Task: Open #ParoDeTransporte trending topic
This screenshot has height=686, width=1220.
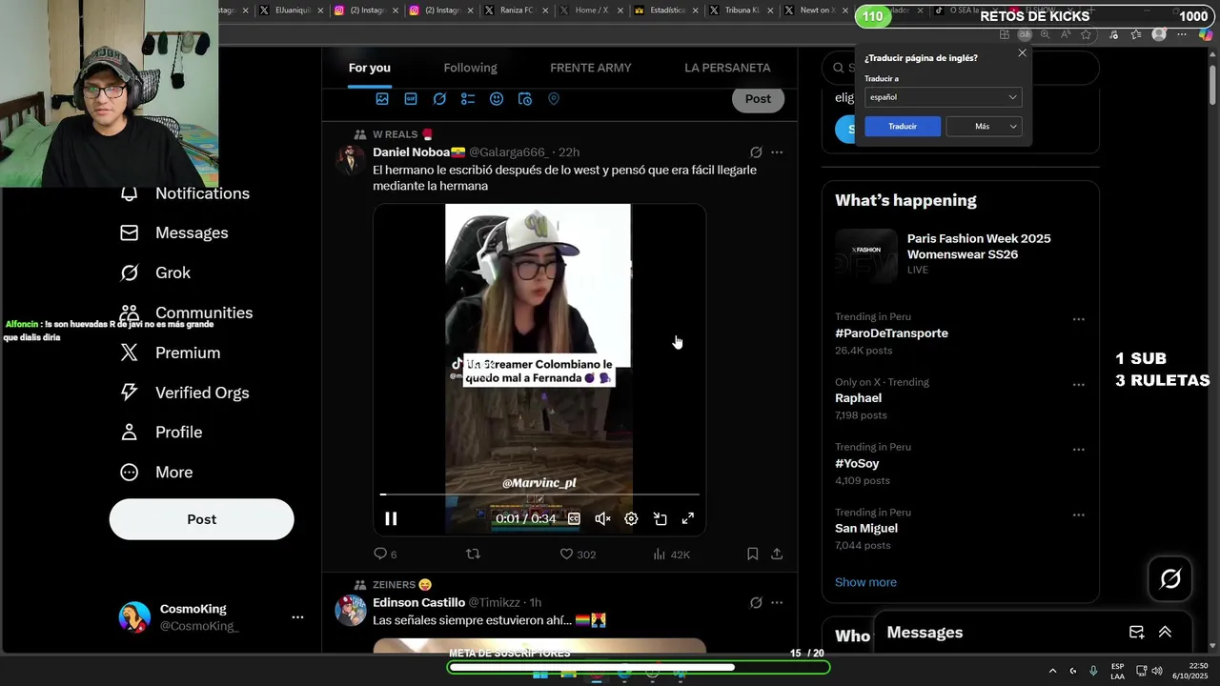Action: click(x=891, y=333)
